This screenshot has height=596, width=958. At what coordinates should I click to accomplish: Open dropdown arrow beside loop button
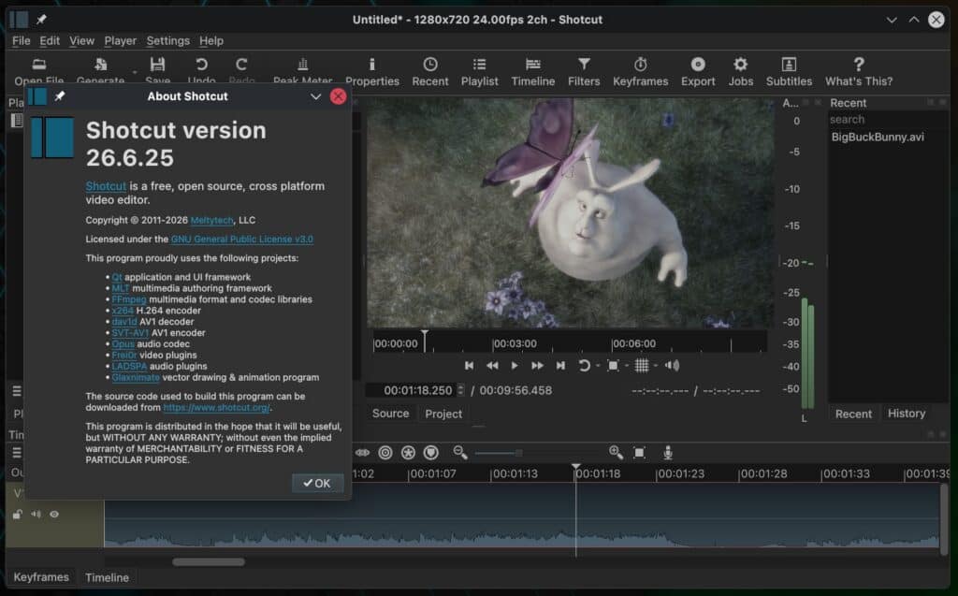pos(598,366)
